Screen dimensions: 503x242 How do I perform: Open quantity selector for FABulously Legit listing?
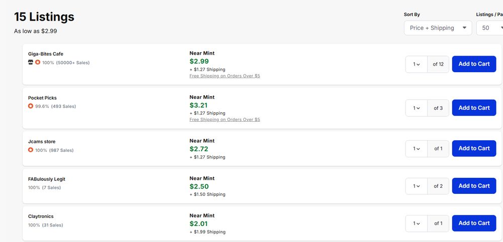[416, 186]
